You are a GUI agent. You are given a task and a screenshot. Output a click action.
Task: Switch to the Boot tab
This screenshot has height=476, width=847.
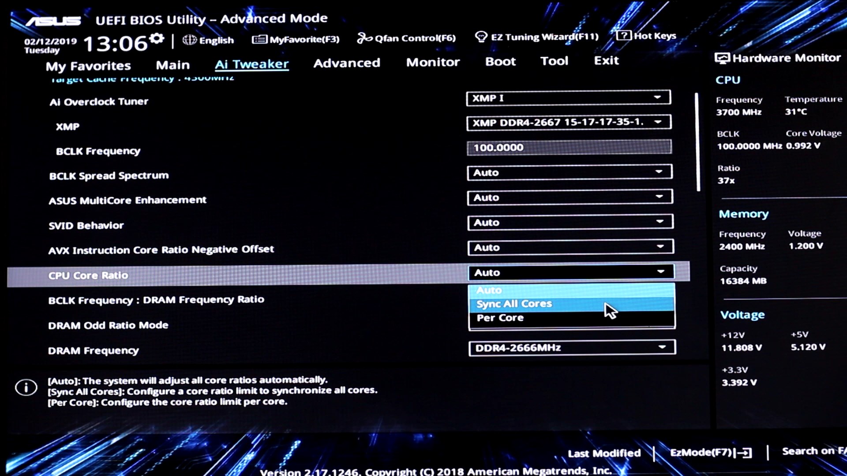(x=500, y=61)
